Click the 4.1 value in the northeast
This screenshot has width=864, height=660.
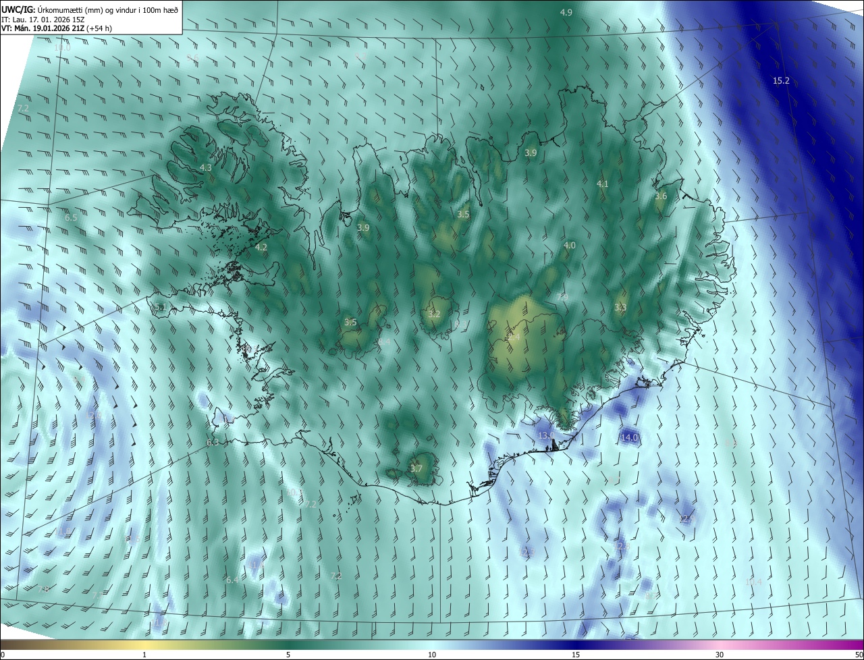point(603,184)
